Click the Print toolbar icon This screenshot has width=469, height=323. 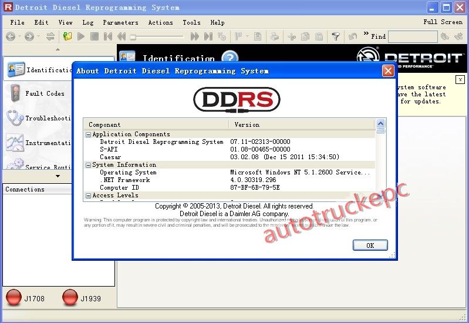pyautogui.click(x=275, y=36)
